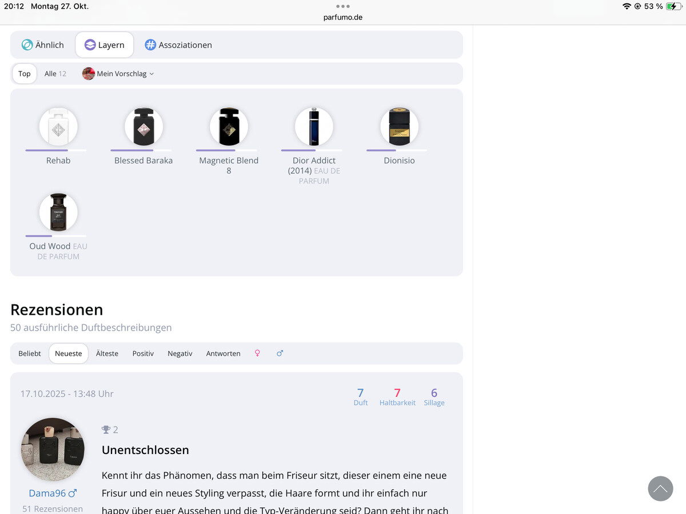The image size is (686, 514).
Task: Filter reviews by male icon
Action: click(280, 354)
